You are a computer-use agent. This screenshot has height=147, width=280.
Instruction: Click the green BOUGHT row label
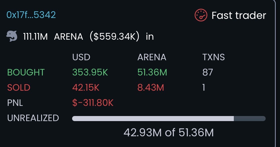click(26, 72)
